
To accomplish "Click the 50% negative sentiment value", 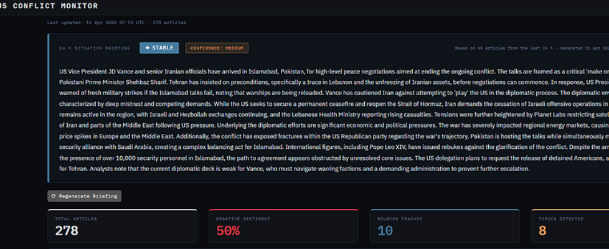I will [228, 231].
